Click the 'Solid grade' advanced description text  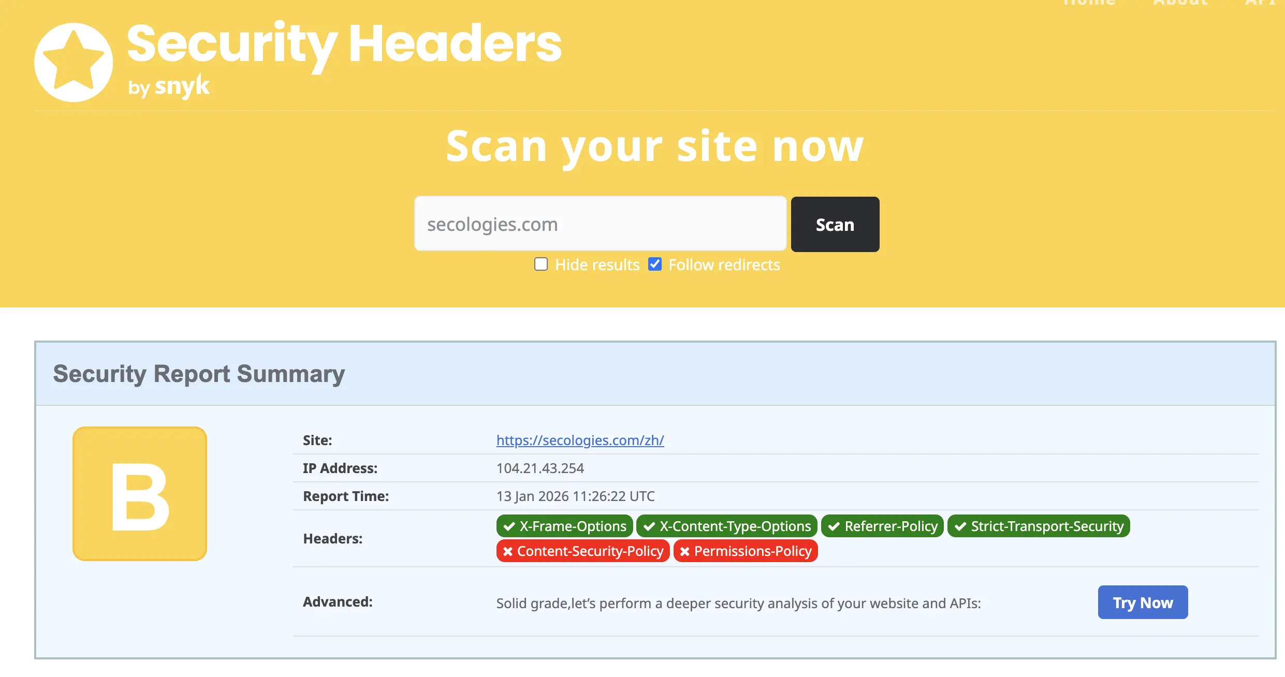coord(738,603)
